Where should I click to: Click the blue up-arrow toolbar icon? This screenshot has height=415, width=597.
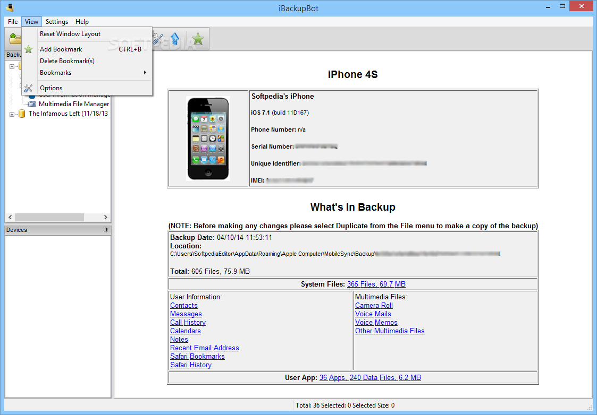coord(175,38)
